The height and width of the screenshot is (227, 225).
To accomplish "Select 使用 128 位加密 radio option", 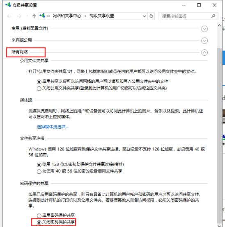I will (x=39, y=165).
